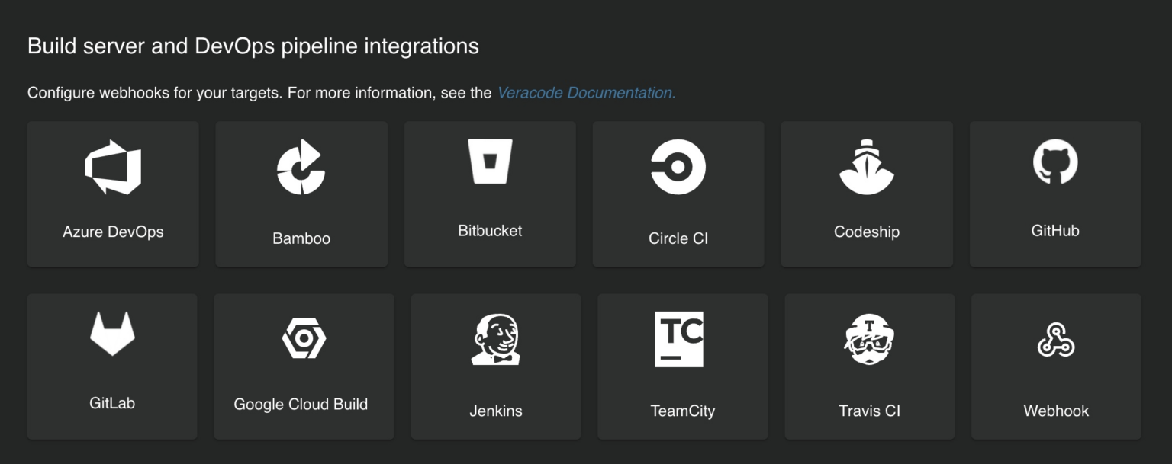
Task: Open the TeamCity integration tile
Action: tap(682, 366)
